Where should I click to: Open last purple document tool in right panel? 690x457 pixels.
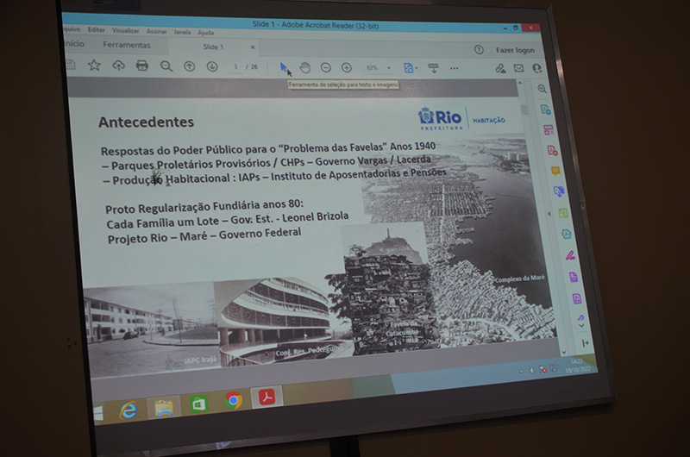(x=577, y=299)
